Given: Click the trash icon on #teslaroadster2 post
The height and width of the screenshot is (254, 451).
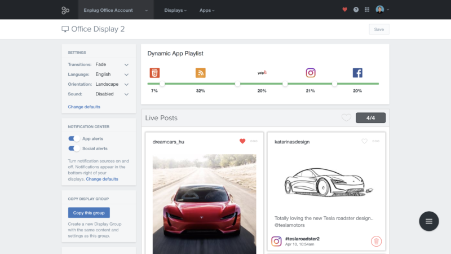Looking at the screenshot, I should tap(376, 242).
